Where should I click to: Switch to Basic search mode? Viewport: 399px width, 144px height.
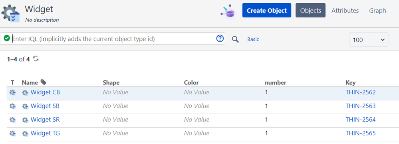click(253, 40)
